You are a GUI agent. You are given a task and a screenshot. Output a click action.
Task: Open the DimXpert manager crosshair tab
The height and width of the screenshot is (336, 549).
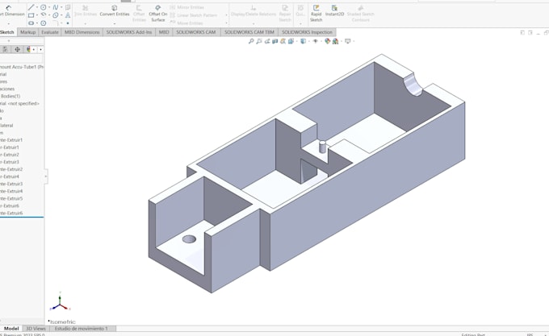pos(17,50)
